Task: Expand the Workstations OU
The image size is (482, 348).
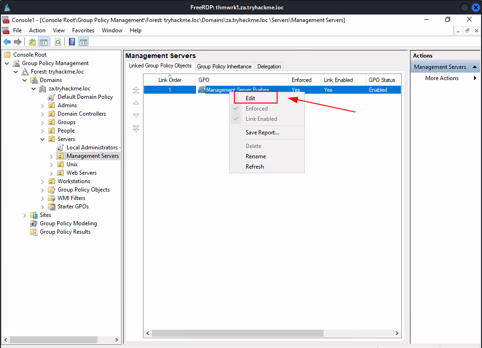Action: point(42,182)
